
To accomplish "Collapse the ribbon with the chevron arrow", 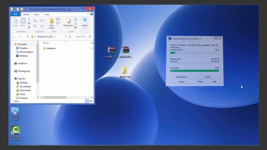I will pos(88,14).
